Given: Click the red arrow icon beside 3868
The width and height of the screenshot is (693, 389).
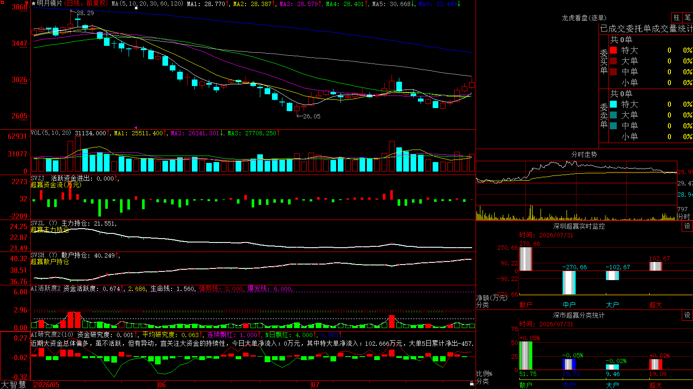Looking at the screenshot, I should coord(26,4).
